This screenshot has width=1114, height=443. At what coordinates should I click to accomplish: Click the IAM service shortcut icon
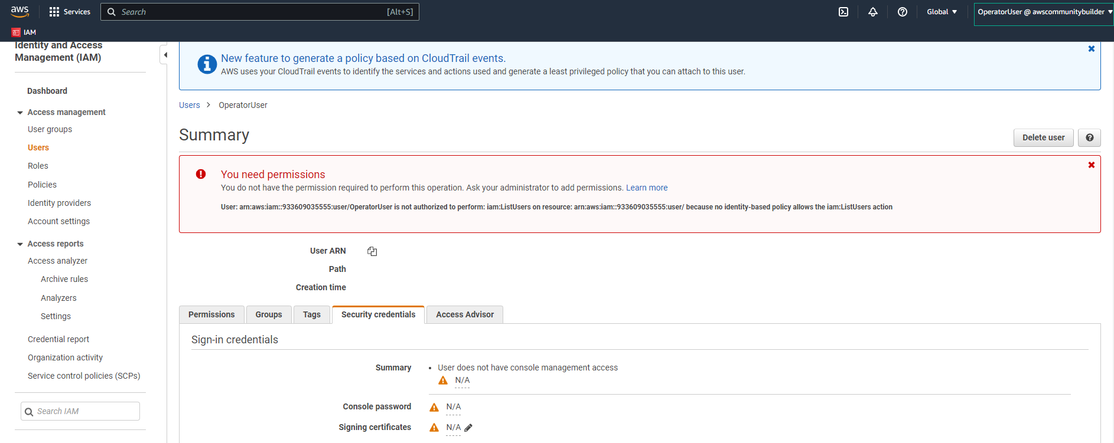point(16,32)
